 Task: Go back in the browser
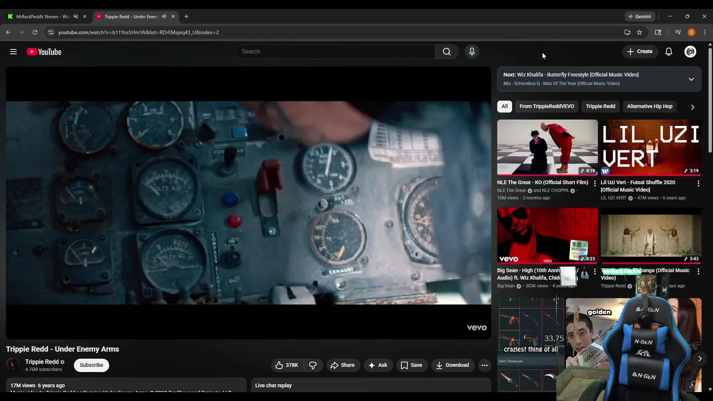click(8, 32)
